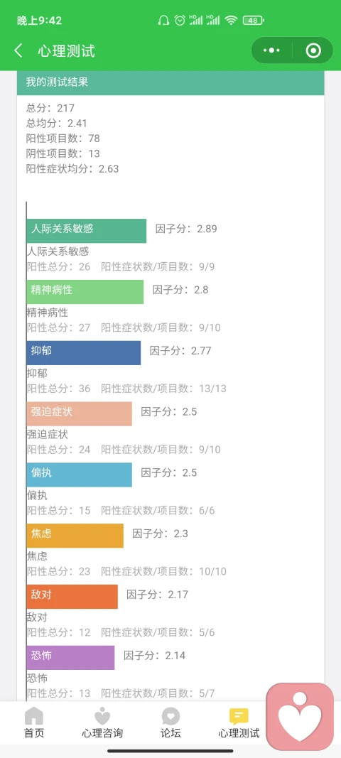Tap the orange 敌对 bar

[x=72, y=596]
